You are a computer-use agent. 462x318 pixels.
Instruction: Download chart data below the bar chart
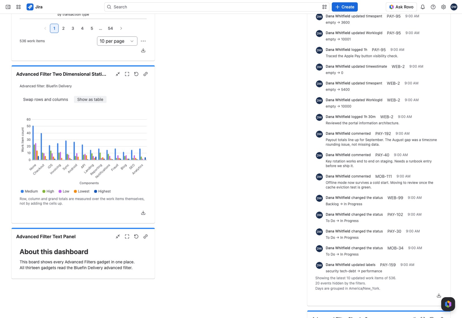pos(143,213)
